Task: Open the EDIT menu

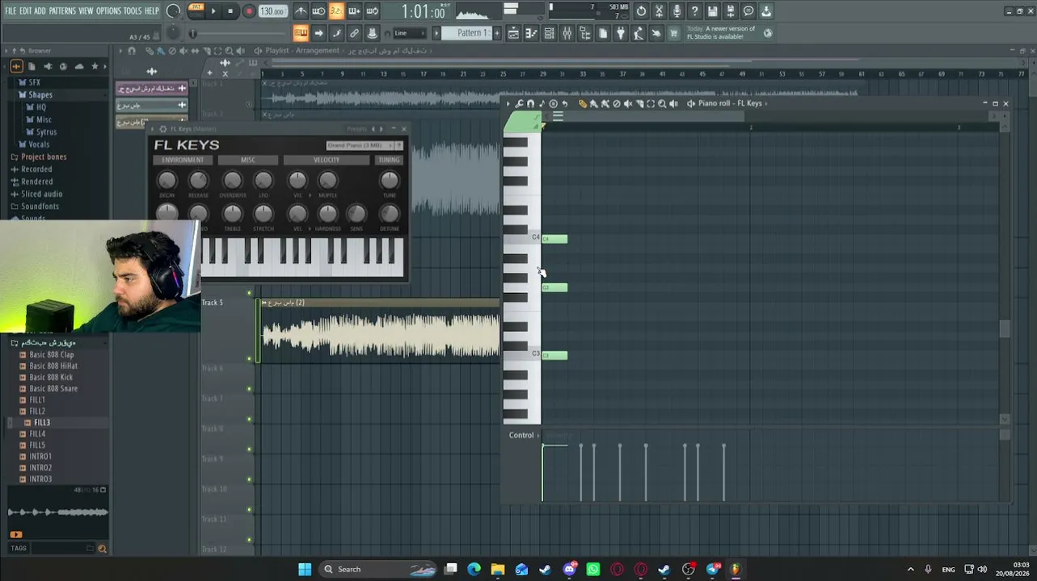Action: click(x=25, y=11)
